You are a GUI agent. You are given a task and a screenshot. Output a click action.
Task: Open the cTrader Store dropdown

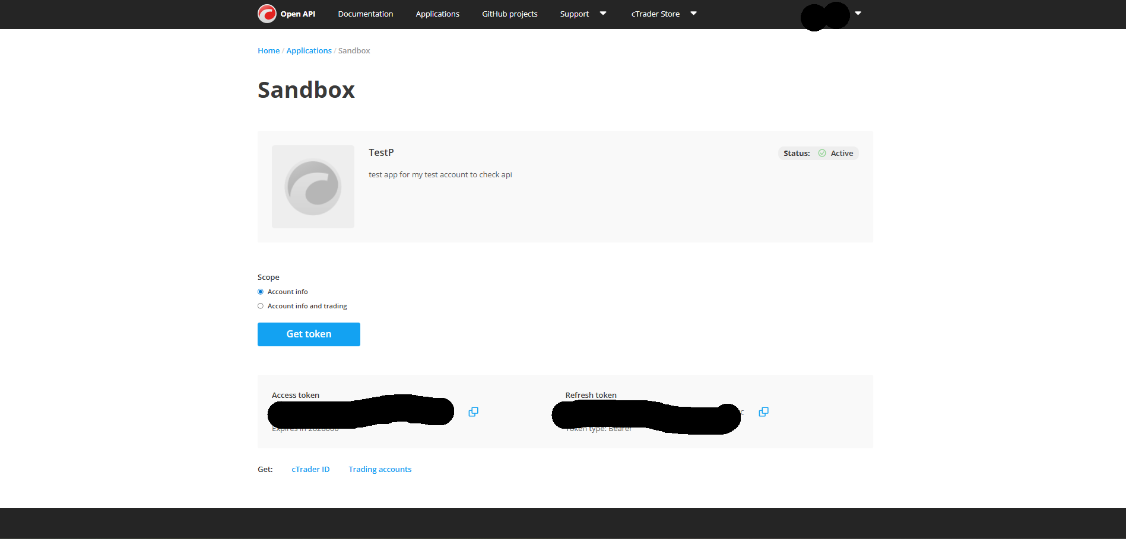[663, 14]
